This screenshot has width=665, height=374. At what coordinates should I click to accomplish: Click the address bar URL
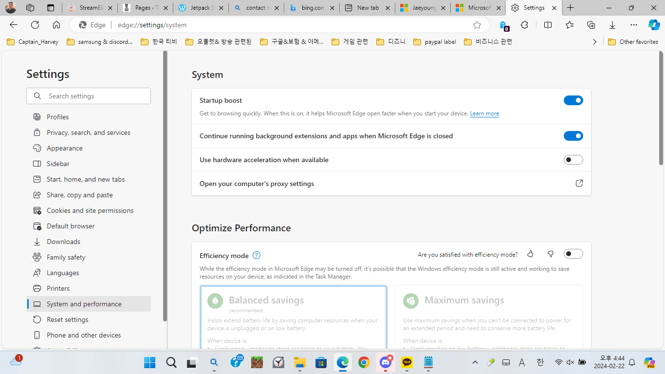pyautogui.click(x=152, y=25)
